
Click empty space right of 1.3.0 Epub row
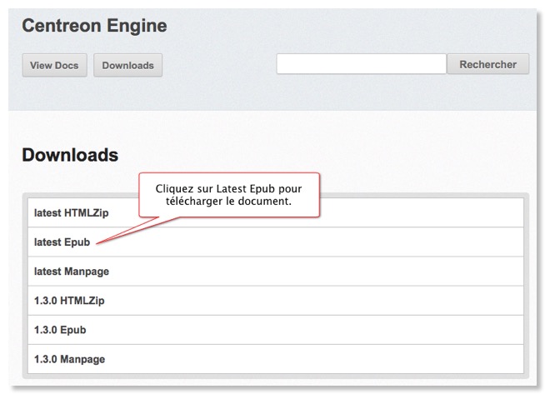(x=333, y=330)
